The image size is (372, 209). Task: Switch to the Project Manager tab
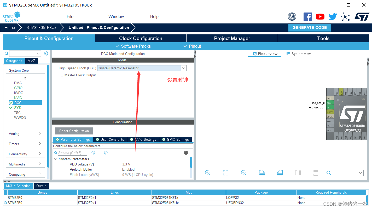pyautogui.click(x=232, y=38)
